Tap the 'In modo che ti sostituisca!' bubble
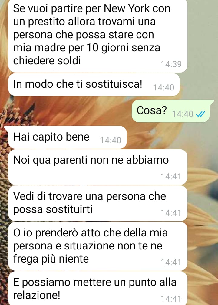This screenshot has height=305, width=218. 94,85
